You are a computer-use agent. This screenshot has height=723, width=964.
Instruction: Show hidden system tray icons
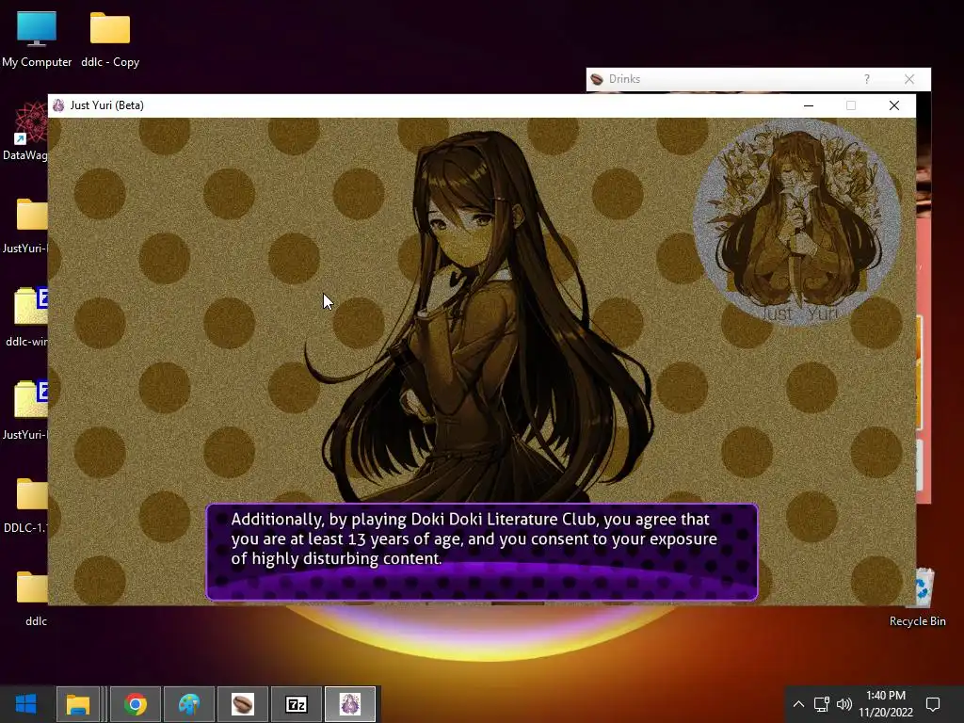click(x=798, y=704)
